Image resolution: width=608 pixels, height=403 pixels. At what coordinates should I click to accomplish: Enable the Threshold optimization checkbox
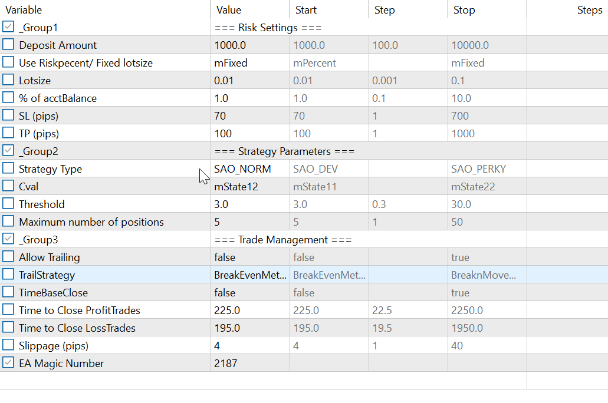click(8, 204)
